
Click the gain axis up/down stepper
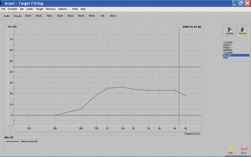(11, 129)
